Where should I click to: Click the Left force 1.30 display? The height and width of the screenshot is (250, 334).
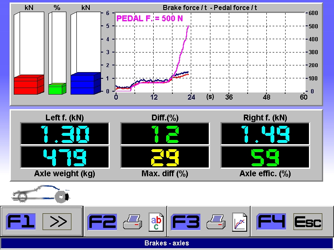point(65,134)
